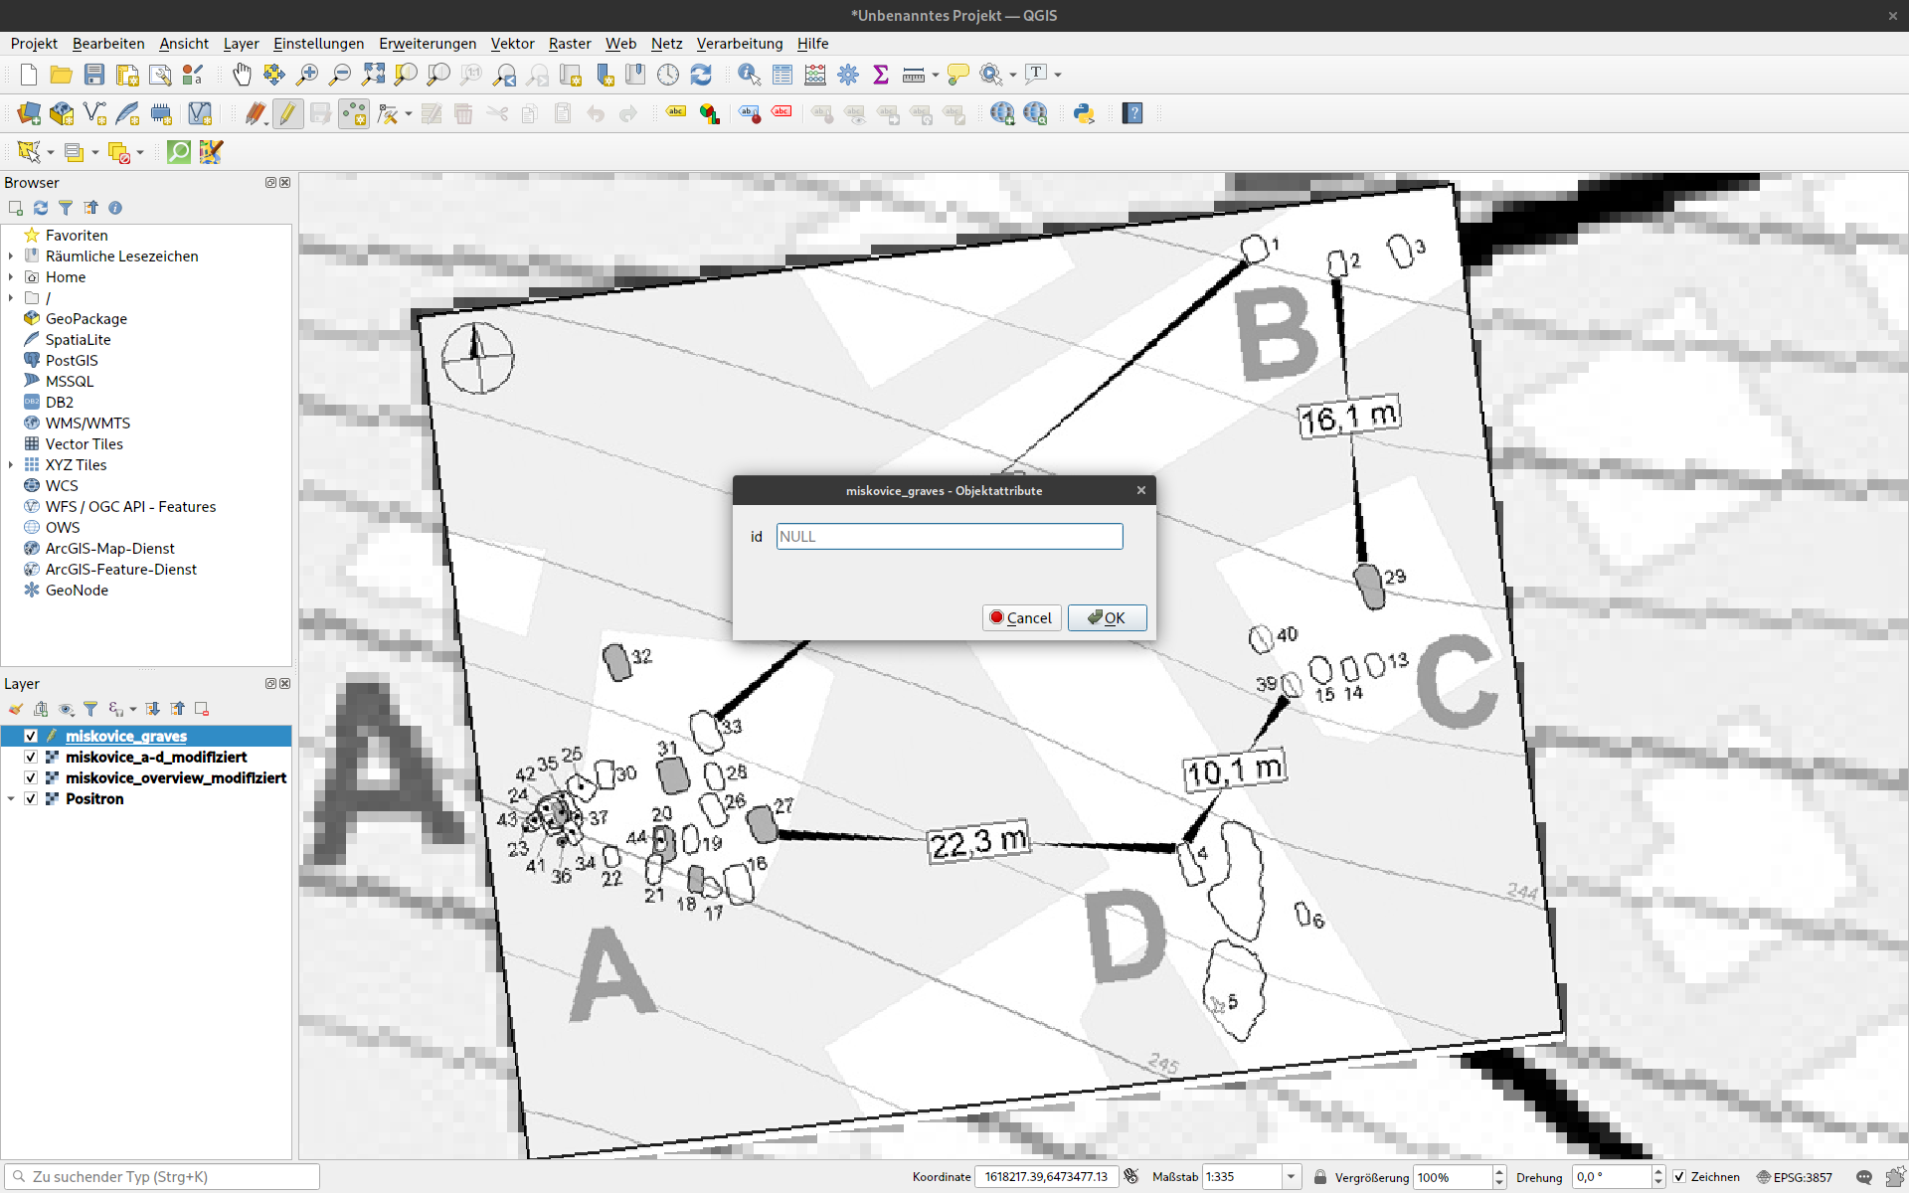
Task: Click the Koordinate coordinate field
Action: click(1047, 1177)
